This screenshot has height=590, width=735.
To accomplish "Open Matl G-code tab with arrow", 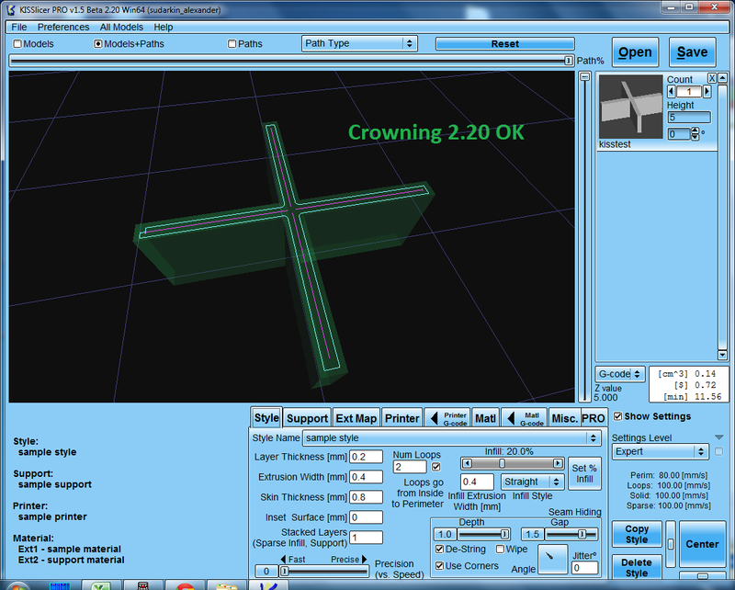I will coord(524,418).
